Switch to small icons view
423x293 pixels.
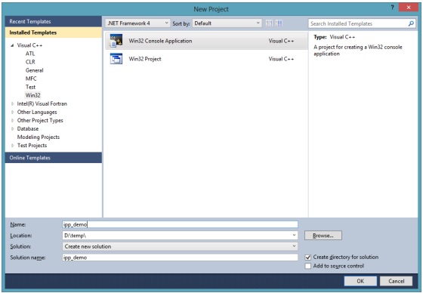(x=269, y=23)
